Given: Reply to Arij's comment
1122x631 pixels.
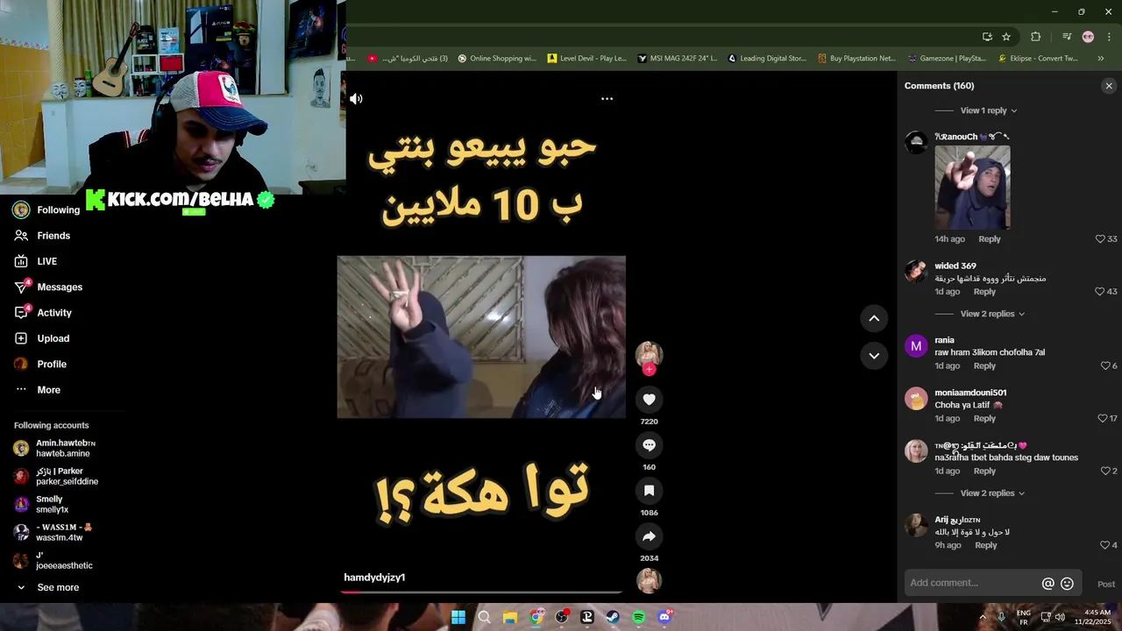Looking at the screenshot, I should (986, 545).
